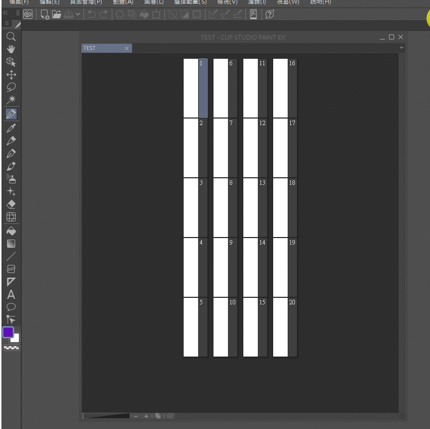Click the pen sub-tool tab icon
The height and width of the screenshot is (429, 430).
coord(17,25)
